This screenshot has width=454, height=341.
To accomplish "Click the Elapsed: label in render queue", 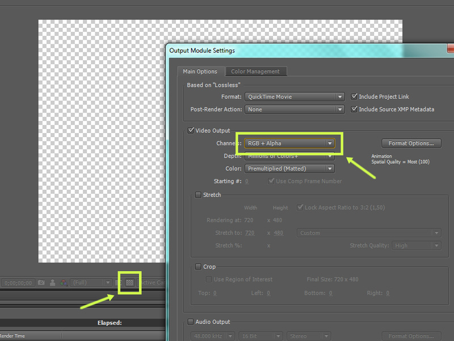I will click(x=110, y=323).
